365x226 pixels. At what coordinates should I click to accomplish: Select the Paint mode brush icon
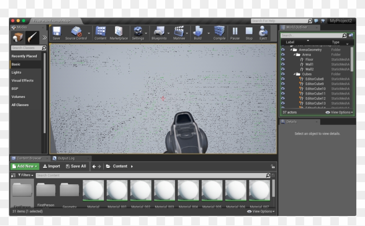[33, 37]
